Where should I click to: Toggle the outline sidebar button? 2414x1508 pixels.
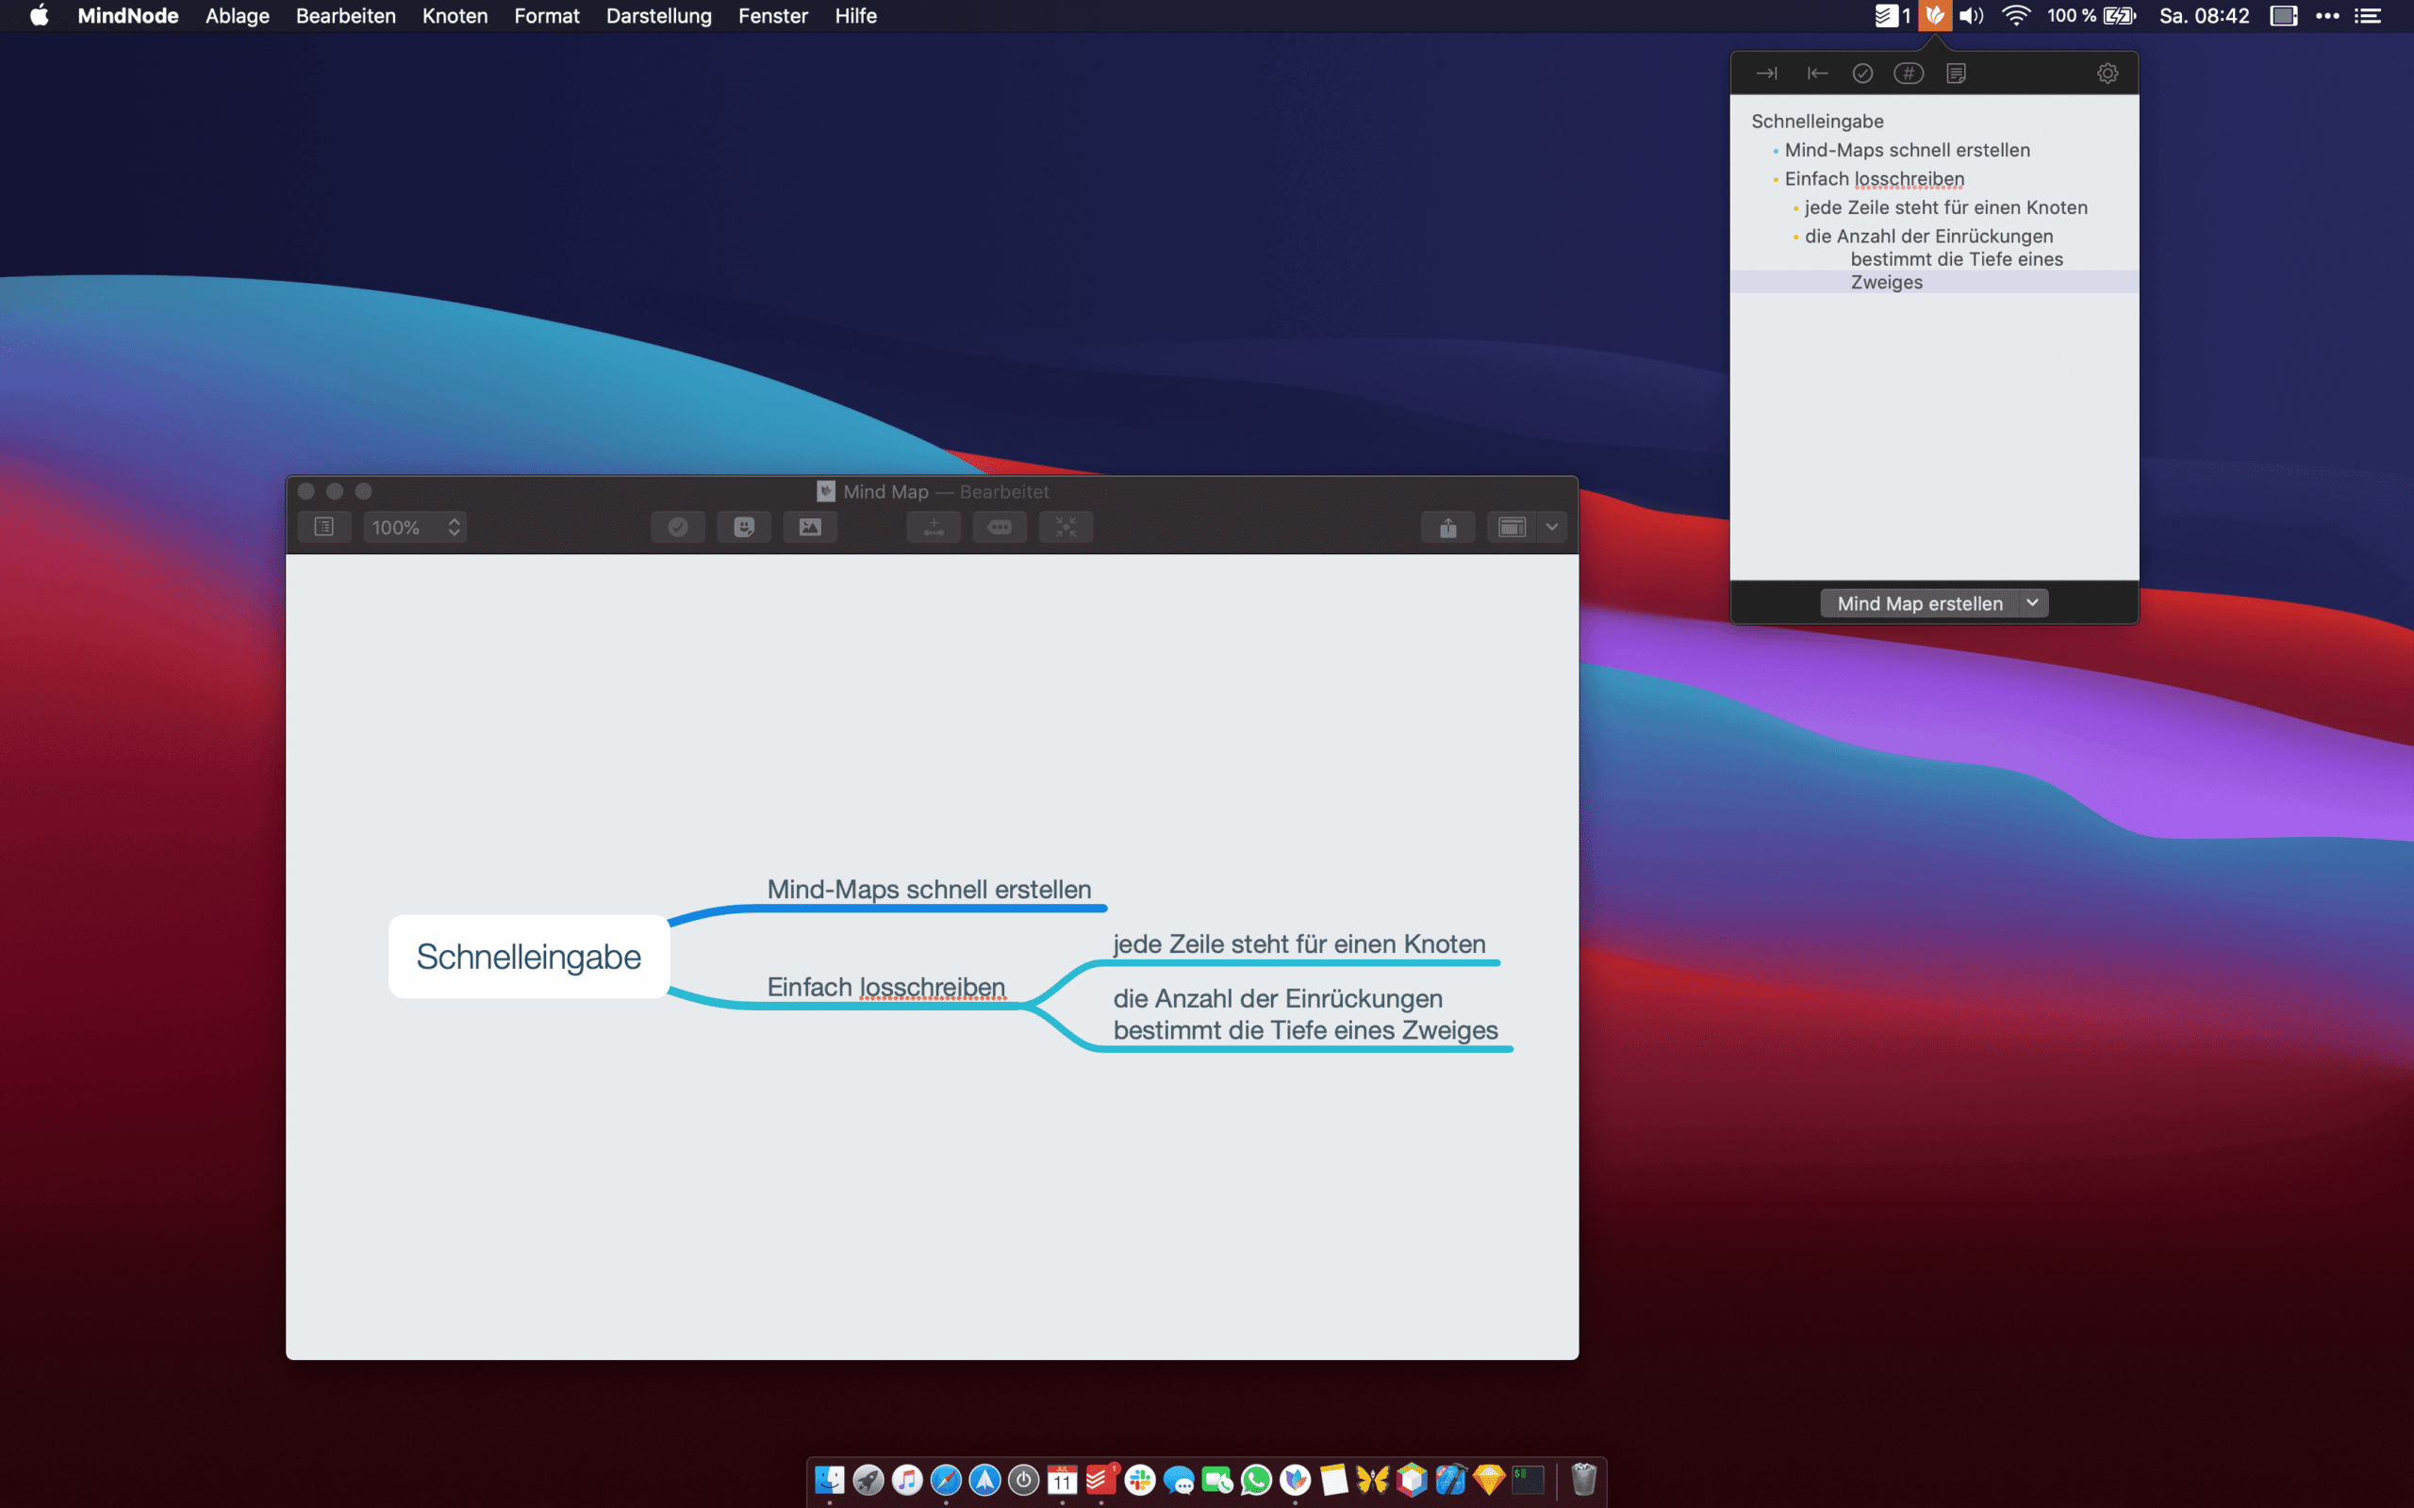(324, 527)
